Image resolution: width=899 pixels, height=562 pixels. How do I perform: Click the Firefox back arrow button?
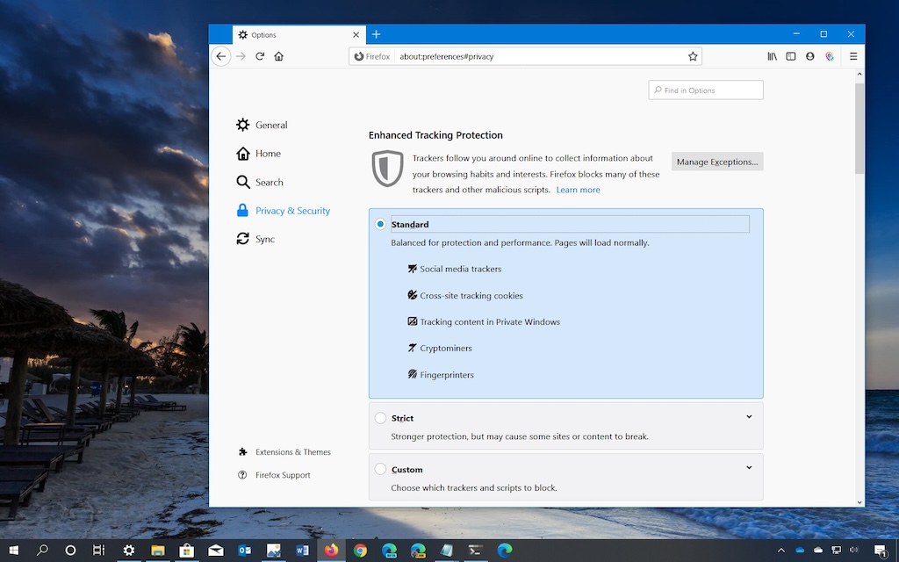pos(221,56)
